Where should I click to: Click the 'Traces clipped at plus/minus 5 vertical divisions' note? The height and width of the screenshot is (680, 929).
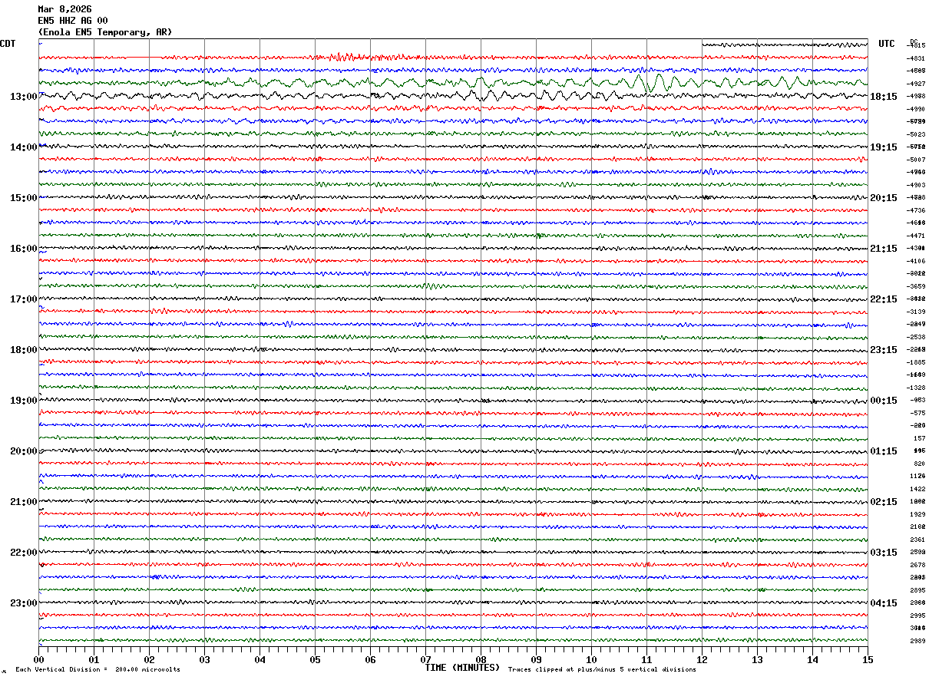[x=602, y=670]
